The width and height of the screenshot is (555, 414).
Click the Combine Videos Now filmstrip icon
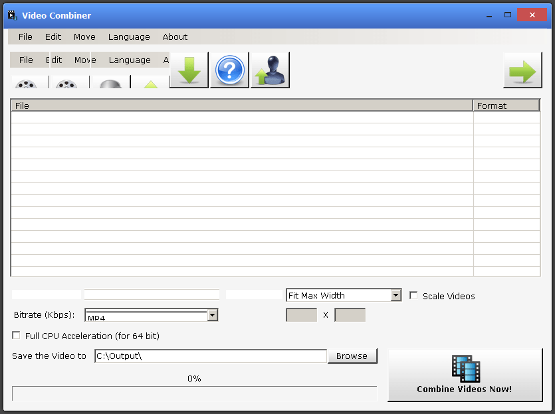pos(465,366)
